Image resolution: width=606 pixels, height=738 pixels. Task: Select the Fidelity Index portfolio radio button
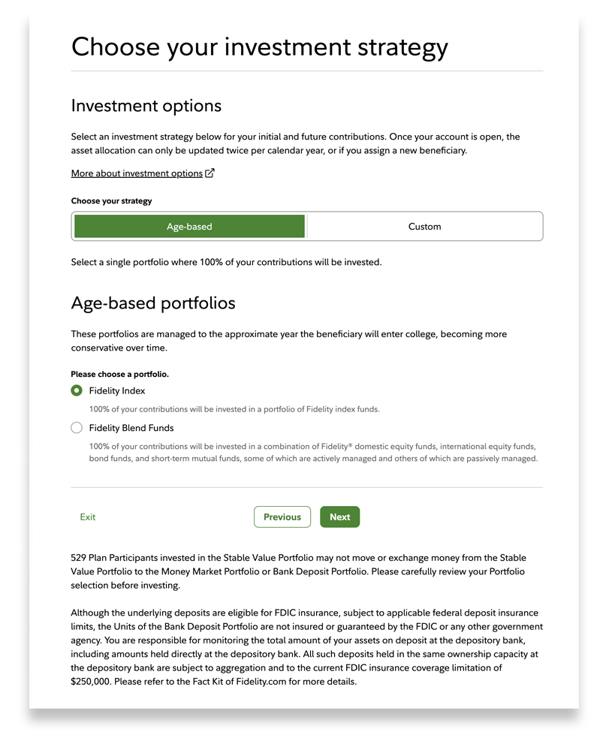pos(76,390)
